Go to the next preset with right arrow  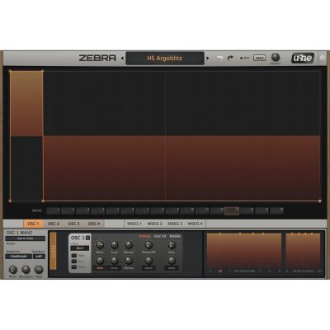point(208,58)
